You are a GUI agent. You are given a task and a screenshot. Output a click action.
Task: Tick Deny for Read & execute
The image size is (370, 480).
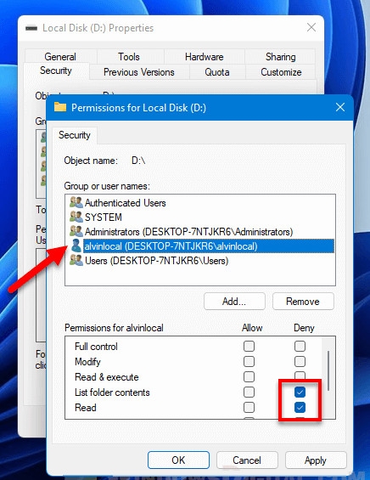(x=300, y=376)
